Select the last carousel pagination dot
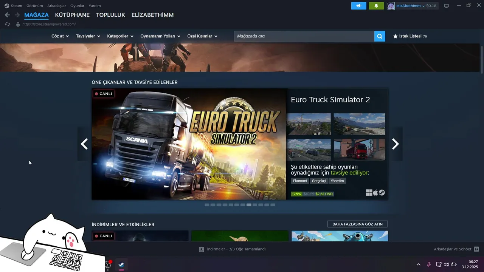Screen dimensions: 484x272 [273, 205]
